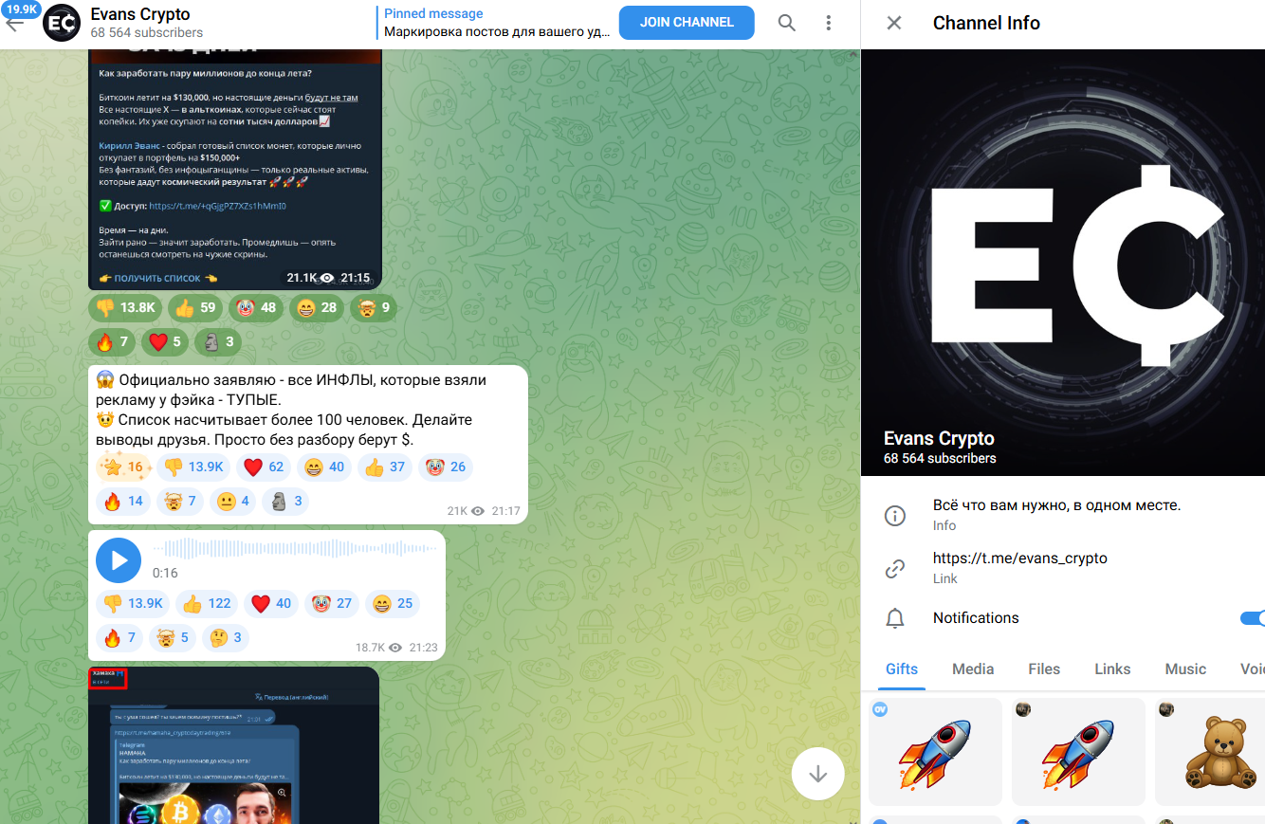1265x824 pixels.
Task: Click red heart reaction with 5 count
Action: tap(165, 341)
